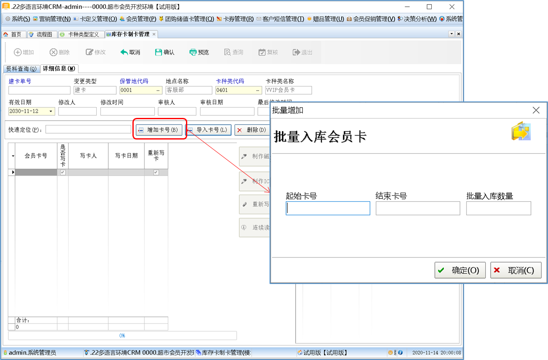The height and width of the screenshot is (360, 548).
Task: Close the 库存卡制卡管理 tab with its x
Action: click(154, 34)
